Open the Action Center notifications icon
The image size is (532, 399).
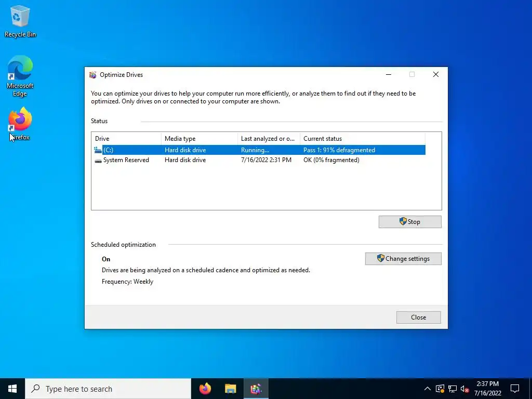[x=515, y=389]
